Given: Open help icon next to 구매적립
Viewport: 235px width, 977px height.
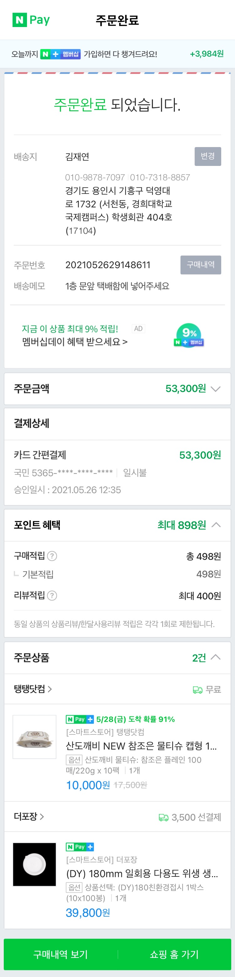Looking at the screenshot, I should pos(52,556).
